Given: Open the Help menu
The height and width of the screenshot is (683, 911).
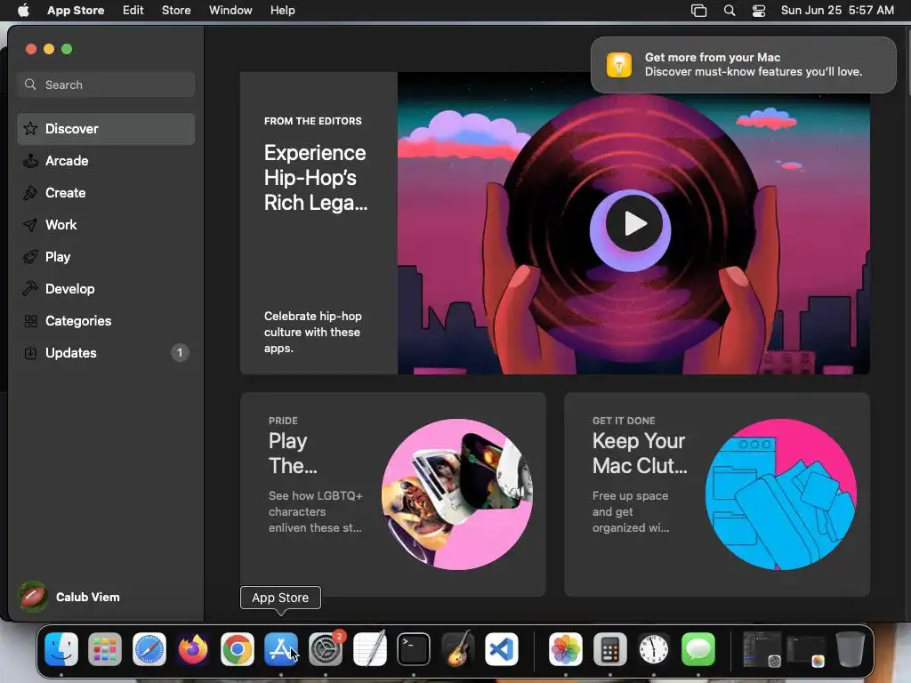Looking at the screenshot, I should pos(282,11).
